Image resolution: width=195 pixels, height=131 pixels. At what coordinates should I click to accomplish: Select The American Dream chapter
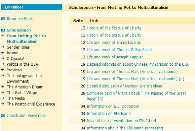pos(25,87)
